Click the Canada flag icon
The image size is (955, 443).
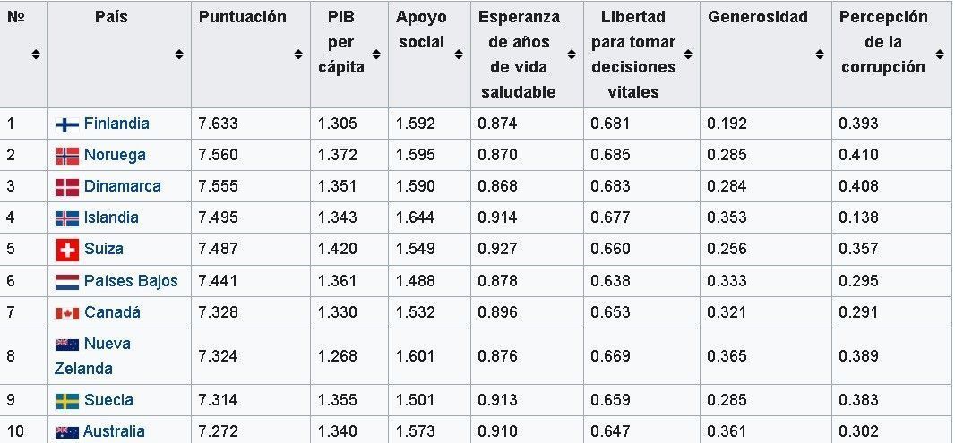pyautogui.click(x=67, y=313)
